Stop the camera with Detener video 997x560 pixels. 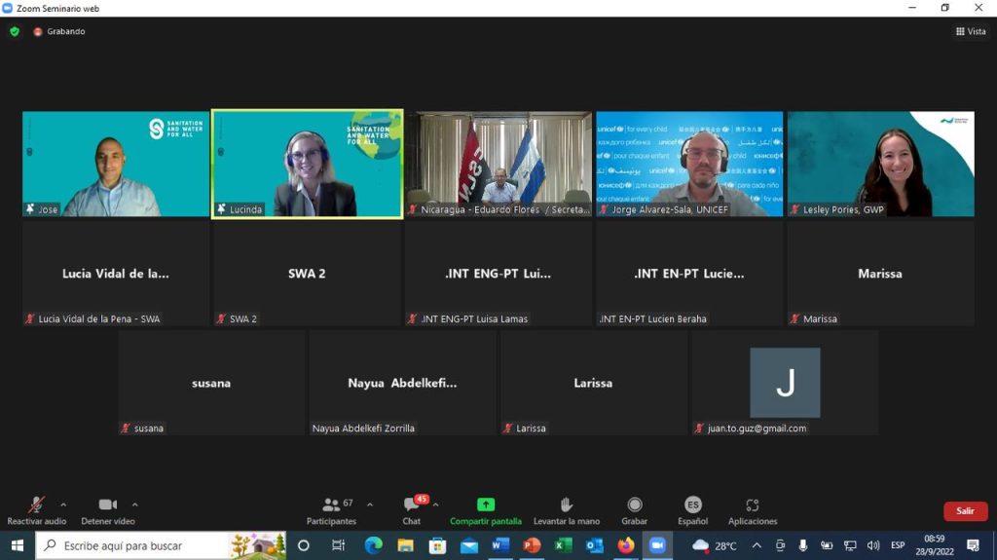point(107,504)
